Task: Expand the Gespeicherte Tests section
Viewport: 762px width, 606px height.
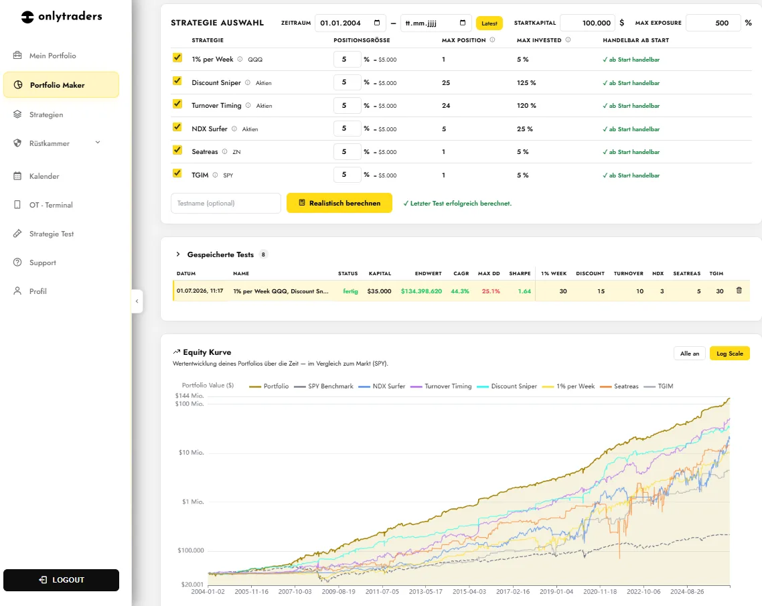Action: click(178, 254)
